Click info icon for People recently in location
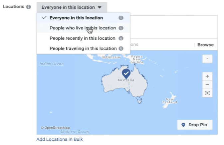 pyautogui.click(x=121, y=38)
